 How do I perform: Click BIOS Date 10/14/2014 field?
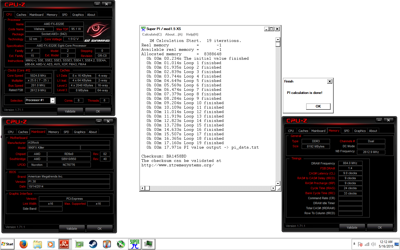point(69,187)
